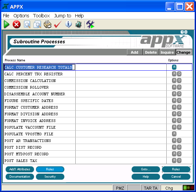196x192 pixels.
Task: Click the Add'l Attributes button
Action: coord(20,169)
